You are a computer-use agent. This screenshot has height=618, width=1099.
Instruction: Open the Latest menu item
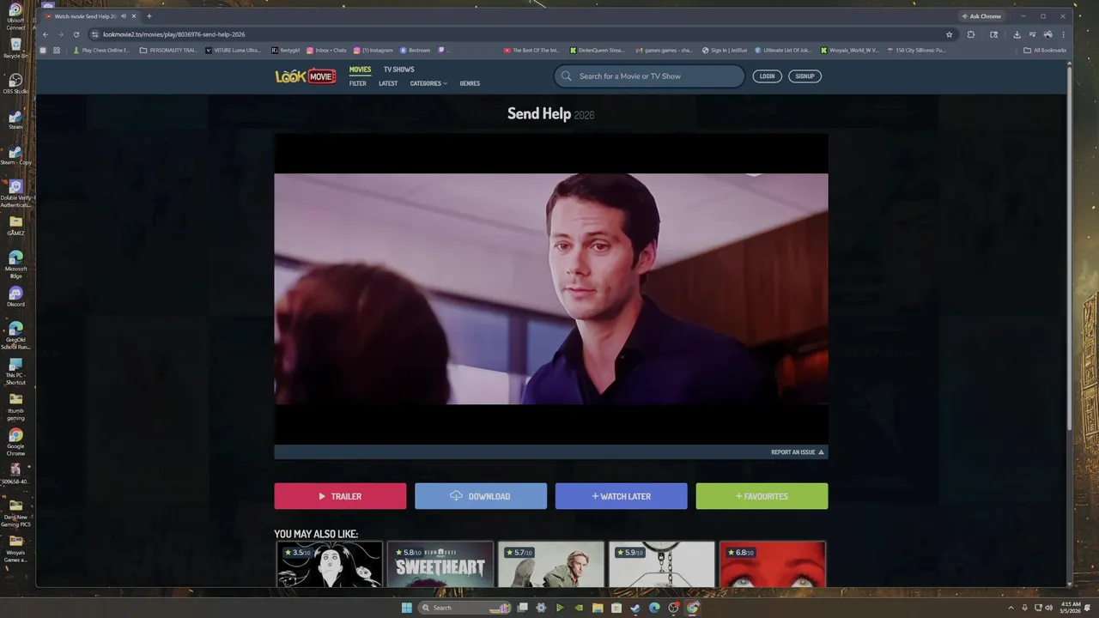[388, 83]
